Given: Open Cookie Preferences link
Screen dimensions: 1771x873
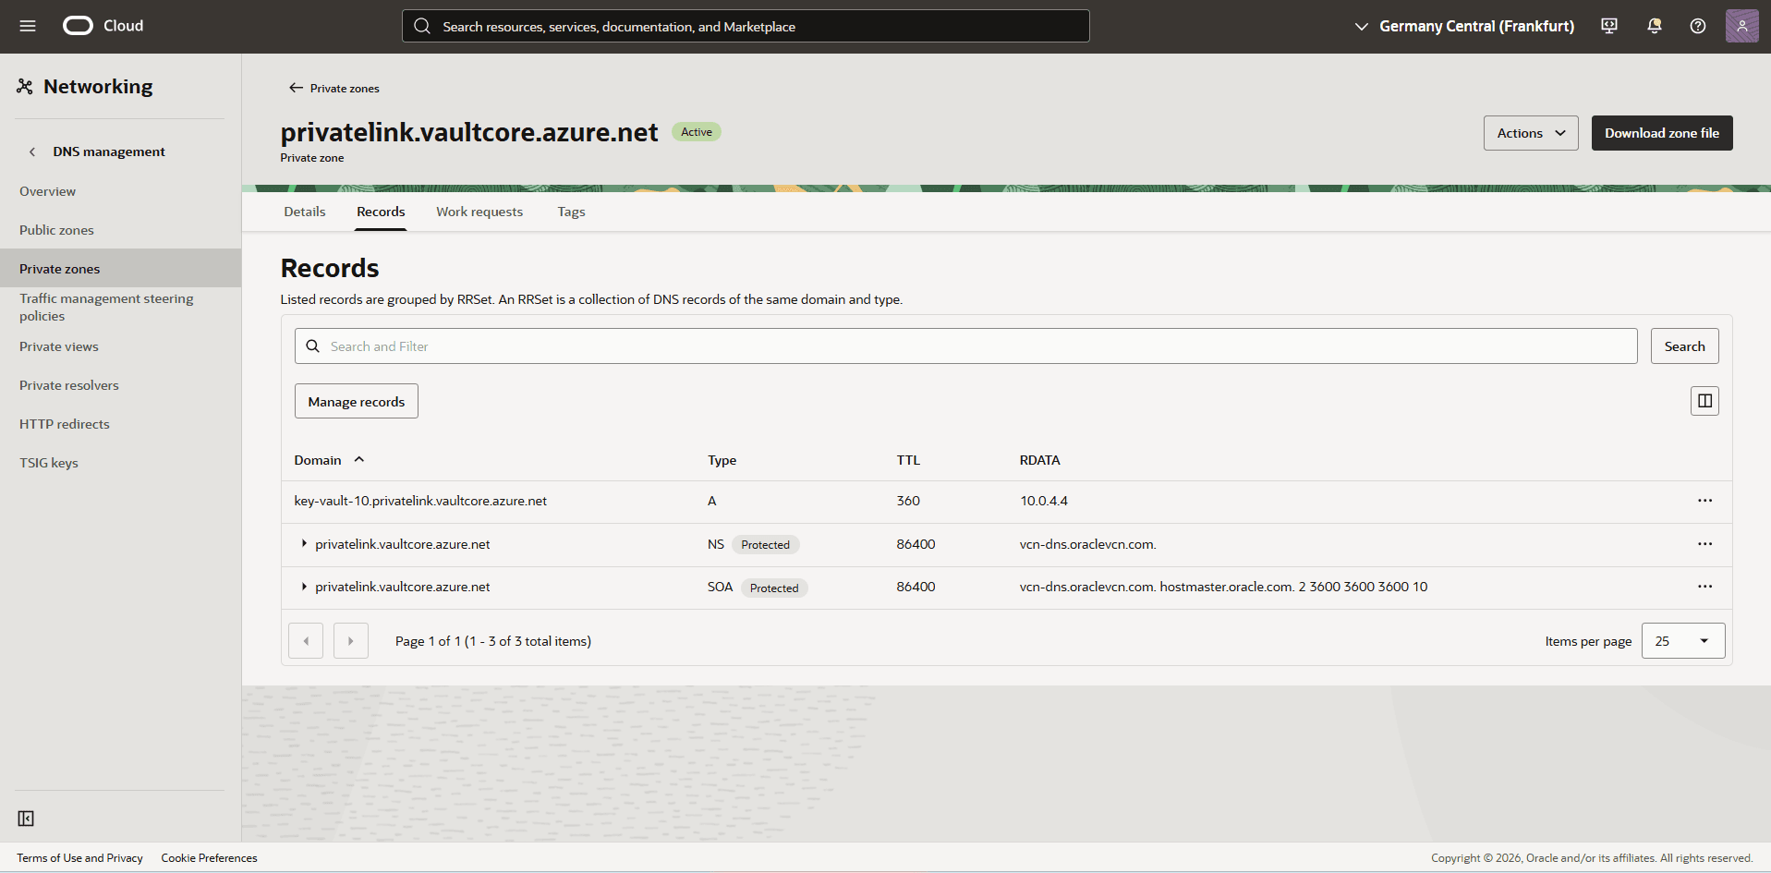Looking at the screenshot, I should click(x=209, y=858).
